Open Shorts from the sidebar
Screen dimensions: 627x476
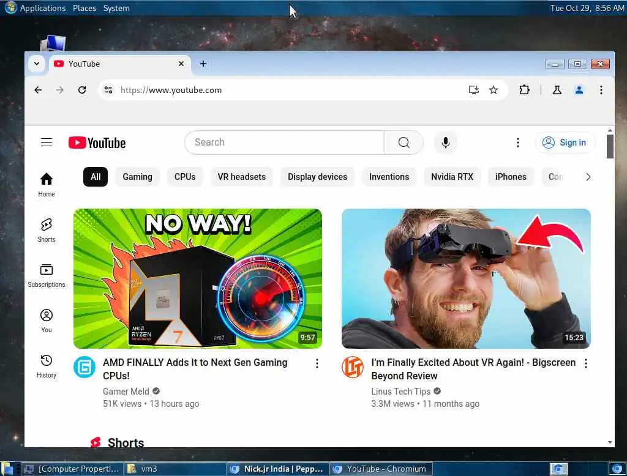[47, 230]
